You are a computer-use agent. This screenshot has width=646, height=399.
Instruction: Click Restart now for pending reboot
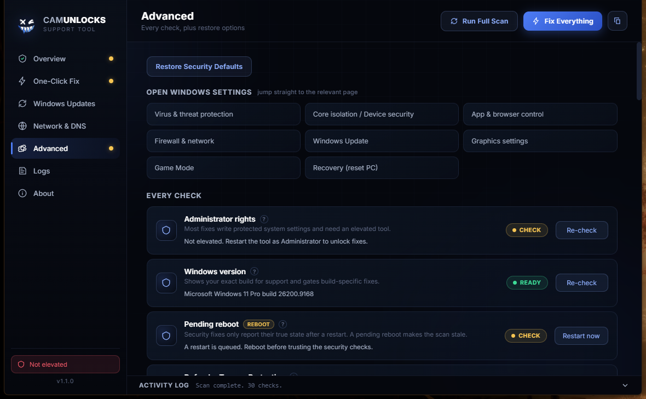[581, 336]
